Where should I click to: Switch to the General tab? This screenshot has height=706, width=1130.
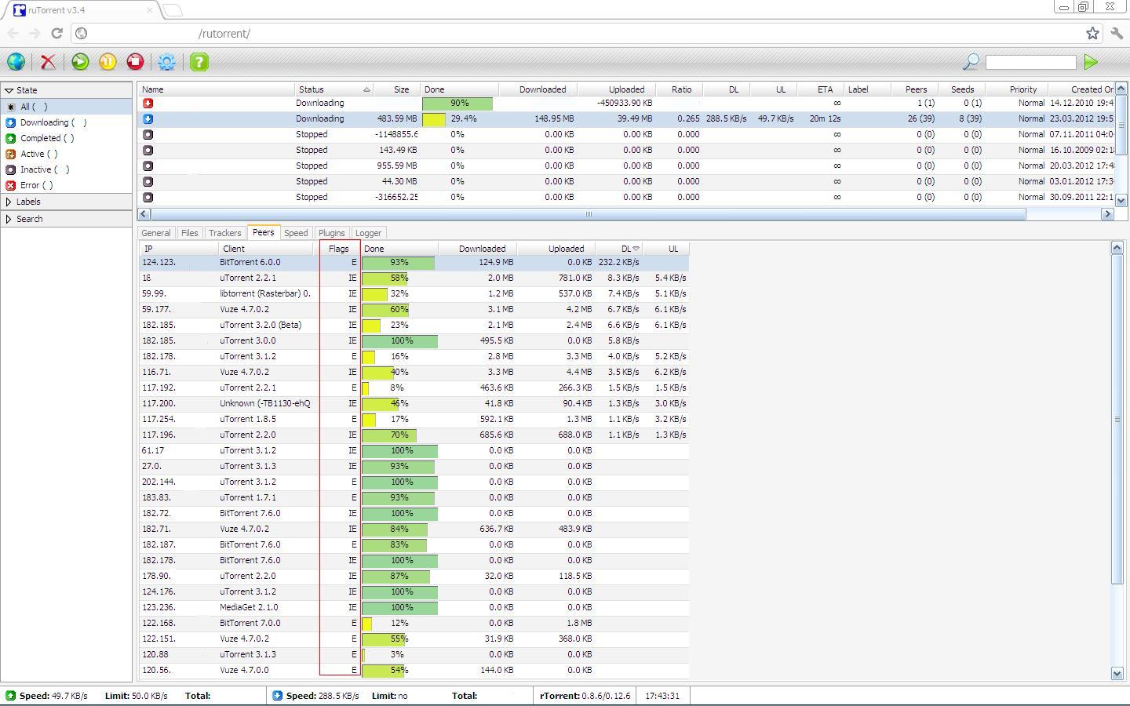tap(156, 233)
